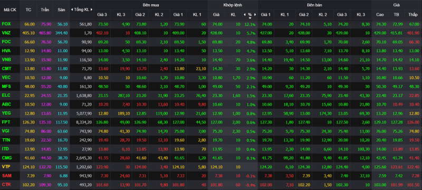The image size is (422, 190).
Task: Open the ITD stock symbol
Action: point(6,149)
